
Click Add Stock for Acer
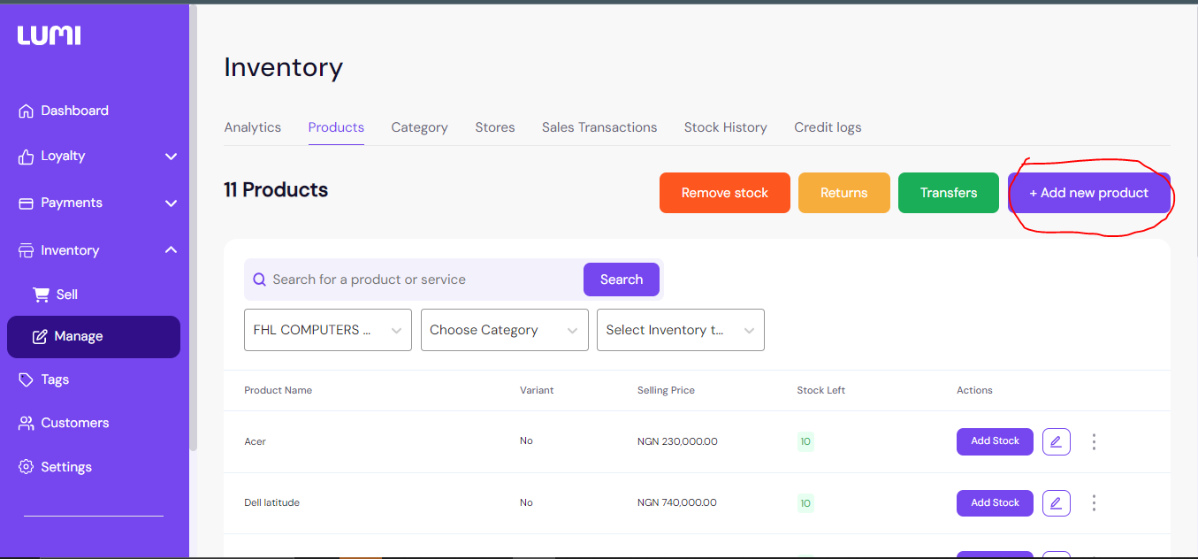[995, 441]
